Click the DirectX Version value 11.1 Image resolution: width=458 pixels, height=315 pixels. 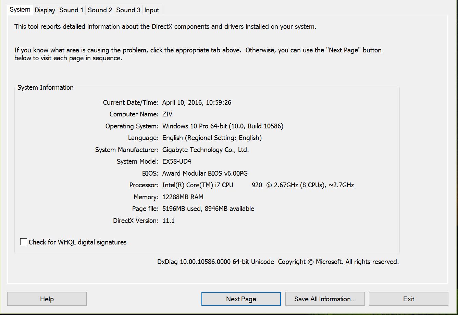coord(168,221)
